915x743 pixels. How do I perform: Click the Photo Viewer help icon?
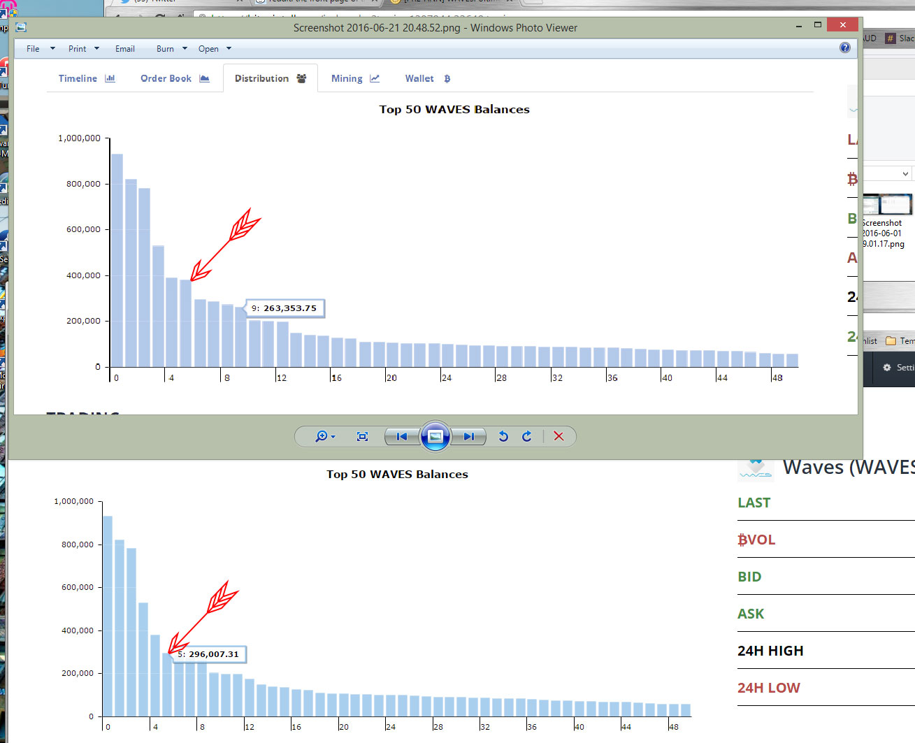[x=844, y=48]
